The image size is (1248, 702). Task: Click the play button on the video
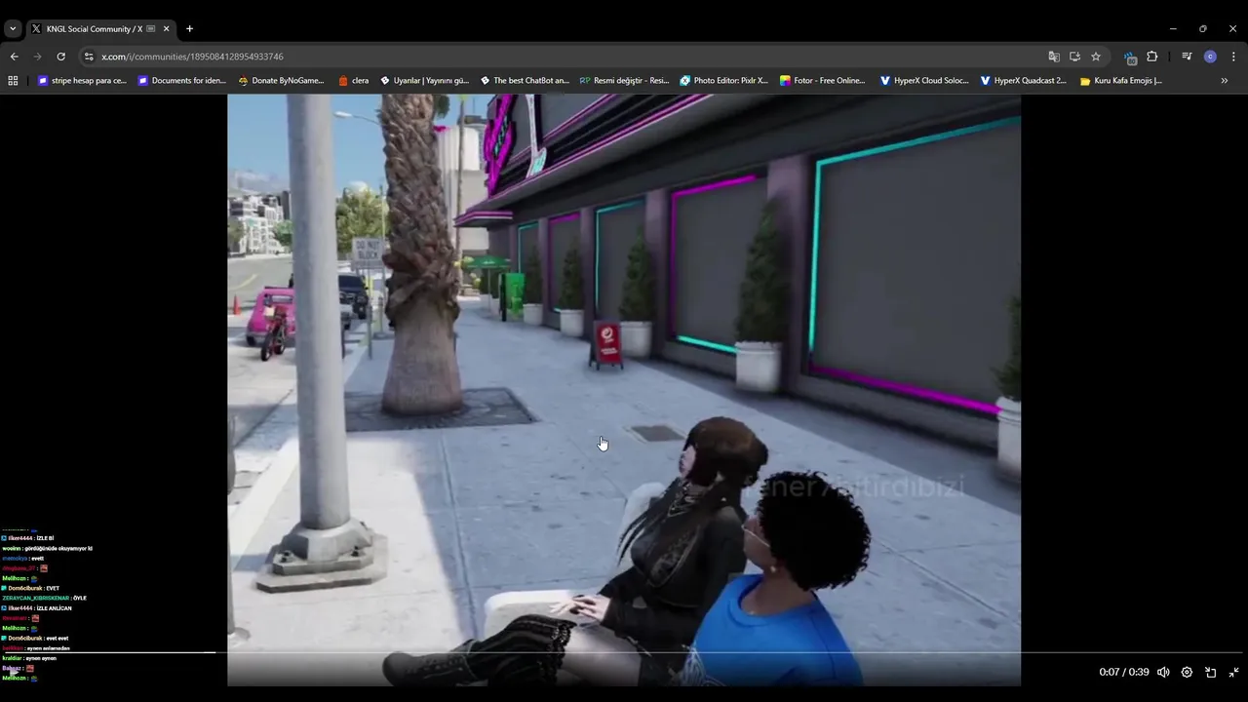tap(14, 672)
